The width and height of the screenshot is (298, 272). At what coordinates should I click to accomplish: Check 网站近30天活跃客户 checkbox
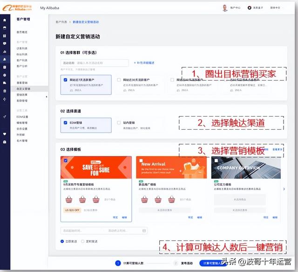pyautogui.click(x=119, y=80)
